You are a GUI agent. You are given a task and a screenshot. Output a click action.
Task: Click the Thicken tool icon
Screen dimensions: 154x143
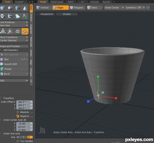point(2,69)
